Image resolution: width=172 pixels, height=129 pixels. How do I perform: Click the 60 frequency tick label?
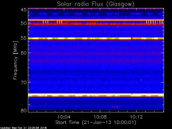click(24, 53)
